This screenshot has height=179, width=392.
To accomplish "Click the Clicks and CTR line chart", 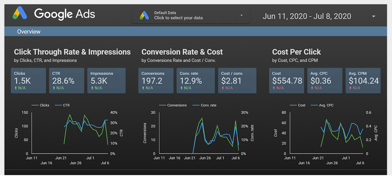I will [70, 133].
